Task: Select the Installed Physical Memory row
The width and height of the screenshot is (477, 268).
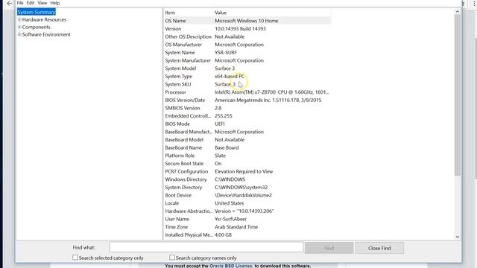Action: [x=247, y=235]
